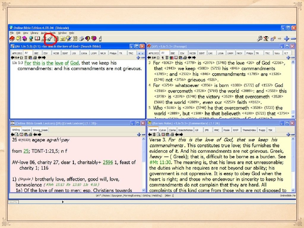Click the scroll icon in main toolbar
The width and height of the screenshot is (304, 228).
(75, 39)
